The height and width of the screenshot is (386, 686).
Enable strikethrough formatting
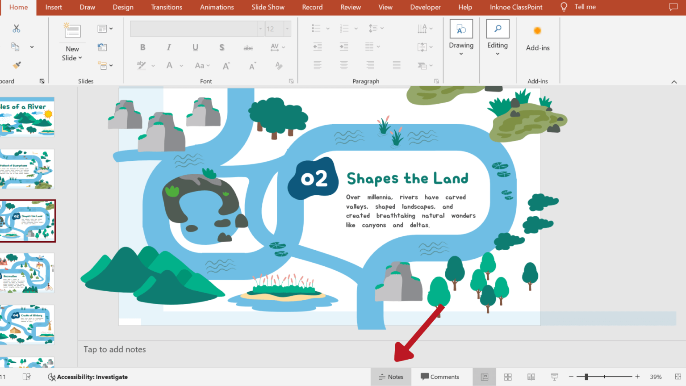coord(248,47)
